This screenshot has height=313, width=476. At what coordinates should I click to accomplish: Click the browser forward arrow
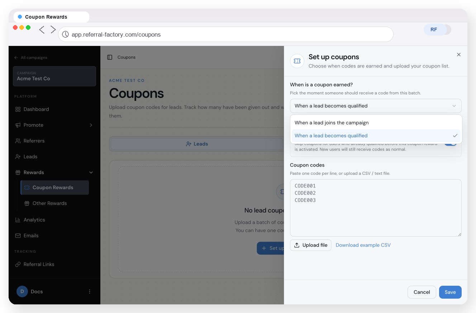click(x=53, y=29)
